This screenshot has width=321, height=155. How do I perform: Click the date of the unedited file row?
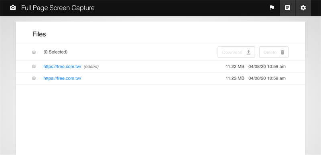click(267, 78)
